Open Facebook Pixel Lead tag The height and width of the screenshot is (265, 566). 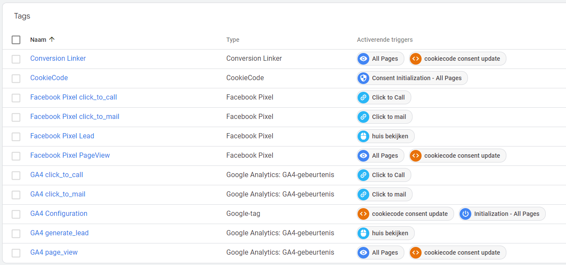tap(62, 136)
